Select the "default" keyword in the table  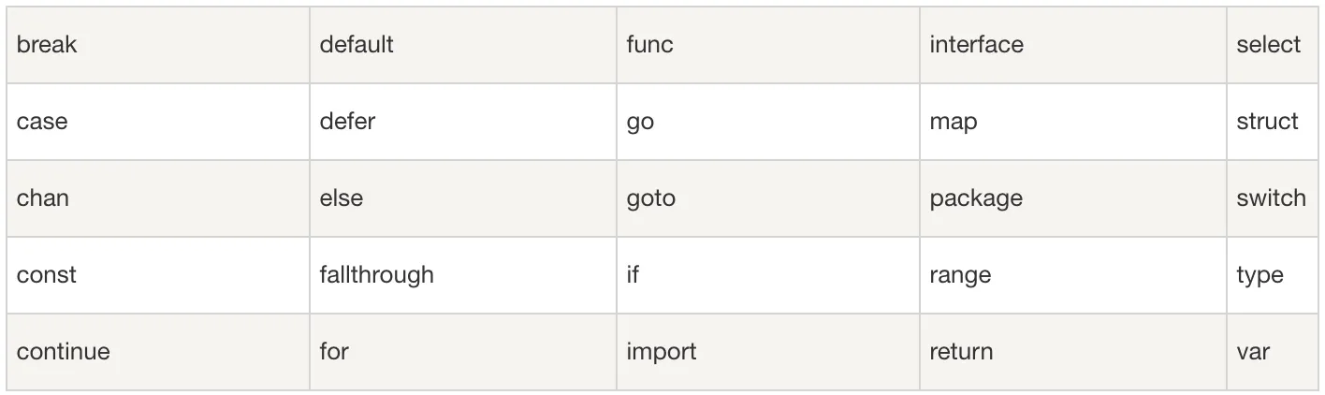pyautogui.click(x=357, y=45)
